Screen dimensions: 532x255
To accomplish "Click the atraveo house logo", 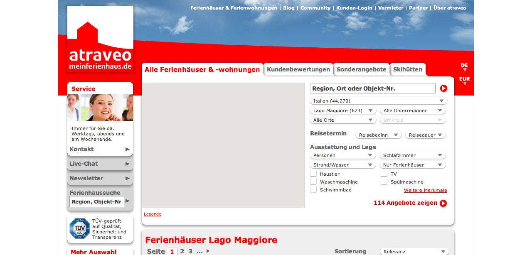I will [x=100, y=39].
